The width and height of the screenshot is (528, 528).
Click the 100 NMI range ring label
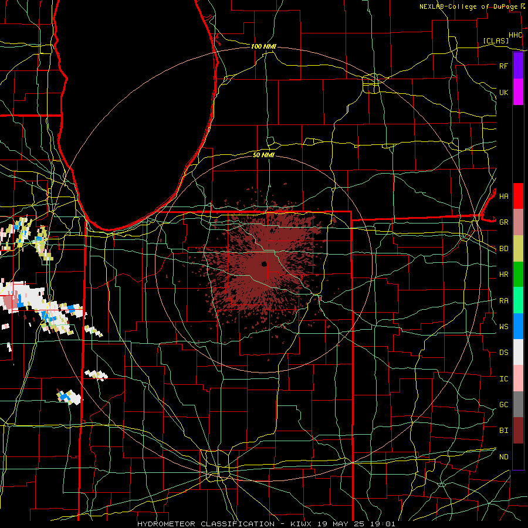click(263, 46)
